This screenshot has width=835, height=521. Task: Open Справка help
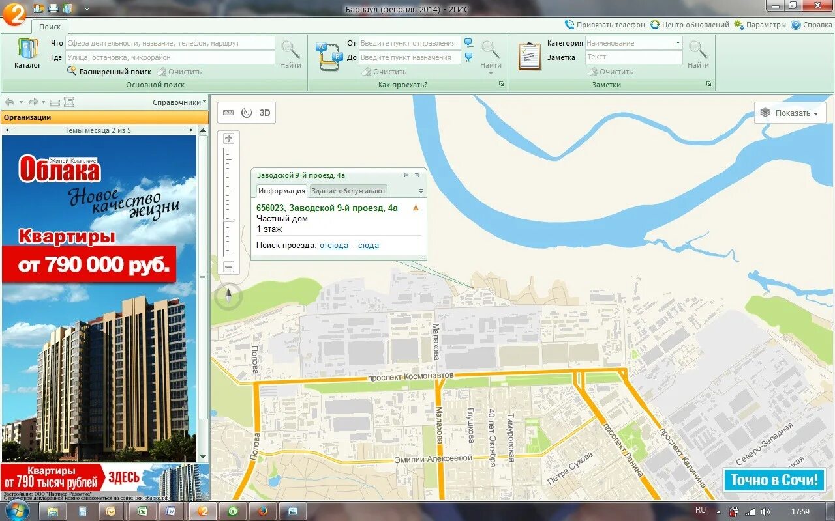[x=812, y=25]
